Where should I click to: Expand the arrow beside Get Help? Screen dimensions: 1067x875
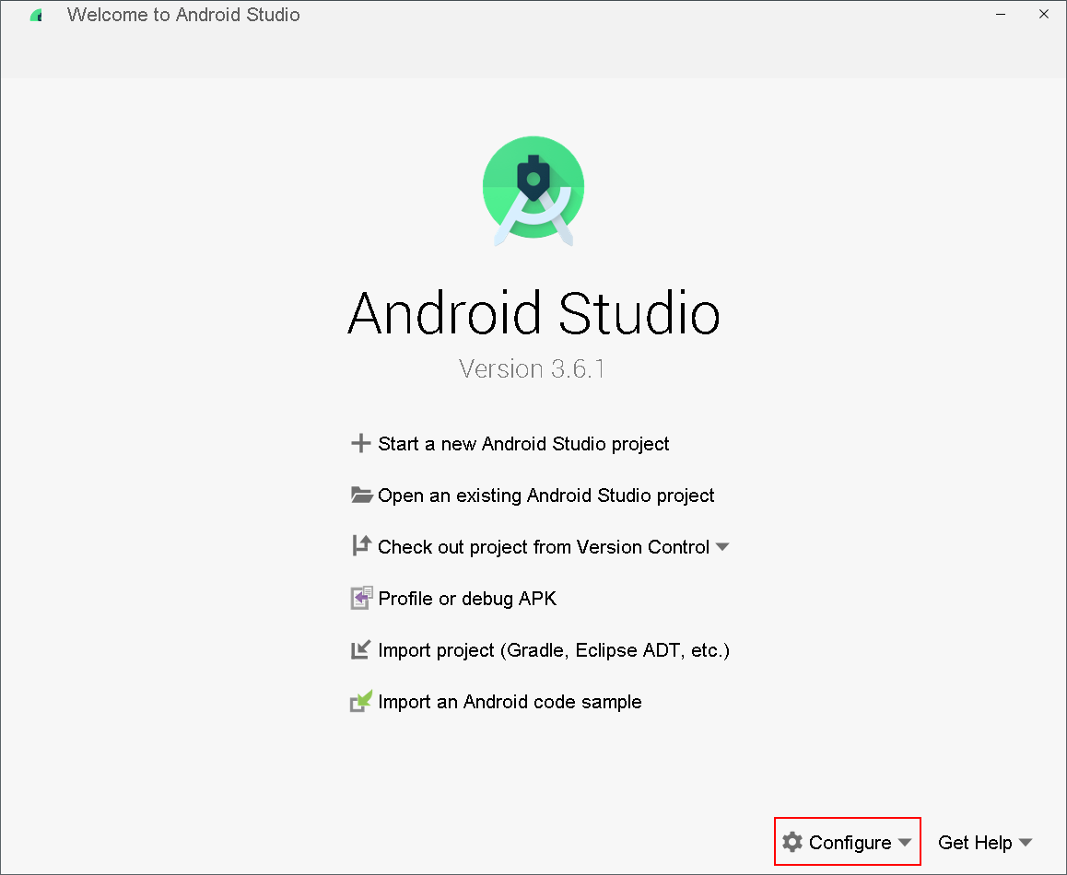click(x=1026, y=843)
